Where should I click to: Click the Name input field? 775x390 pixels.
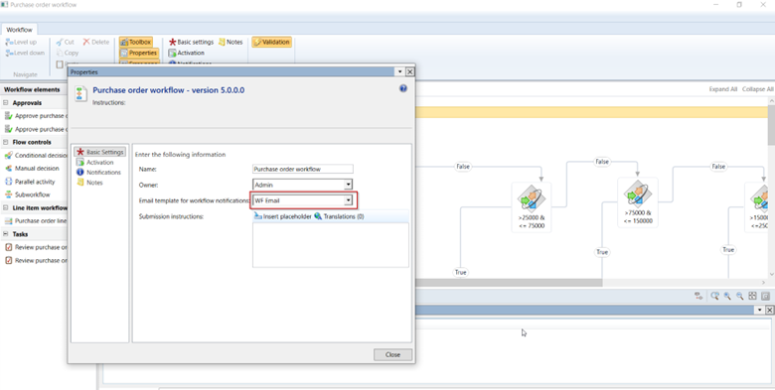point(302,169)
